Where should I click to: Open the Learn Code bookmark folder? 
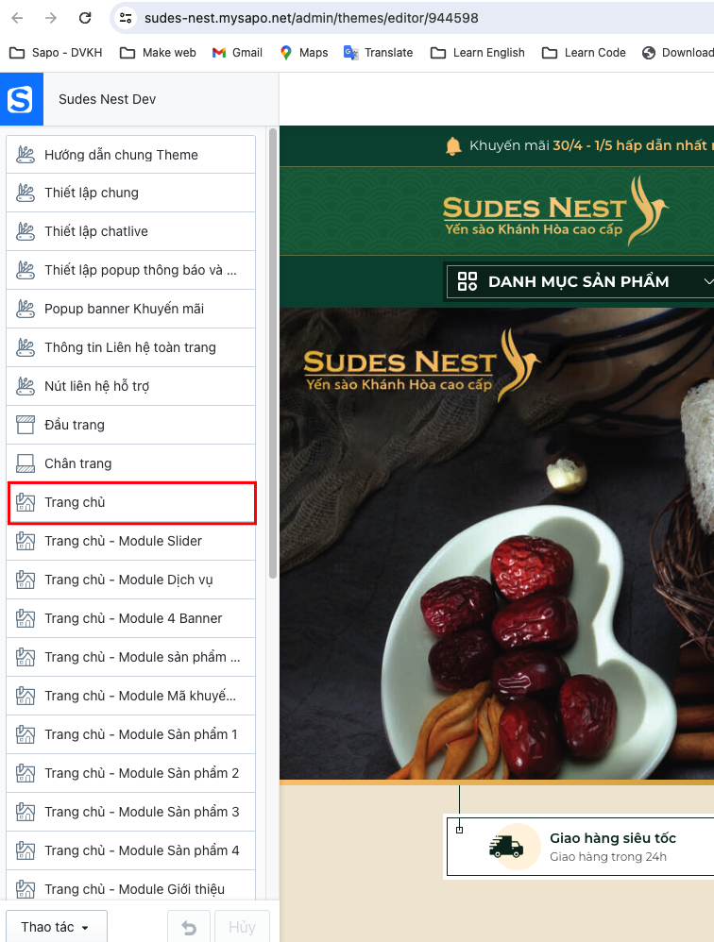pos(584,53)
